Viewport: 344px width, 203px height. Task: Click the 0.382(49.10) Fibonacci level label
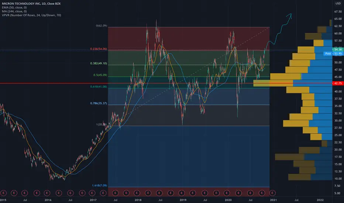(99, 63)
